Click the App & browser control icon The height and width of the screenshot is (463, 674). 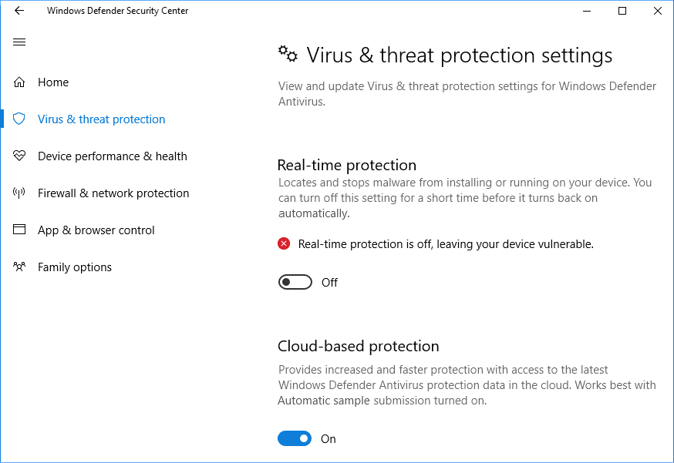click(19, 230)
